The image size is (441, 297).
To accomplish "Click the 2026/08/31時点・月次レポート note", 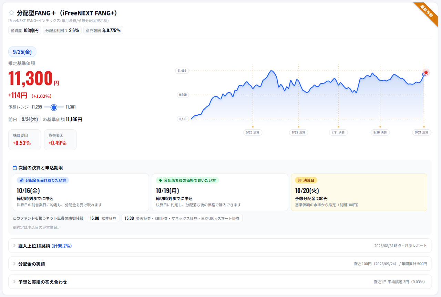I will point(401,246).
